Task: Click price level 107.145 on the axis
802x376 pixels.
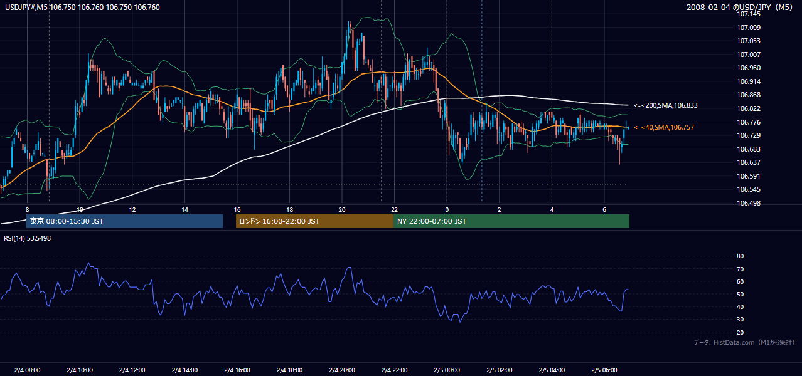Action: pyautogui.click(x=749, y=14)
